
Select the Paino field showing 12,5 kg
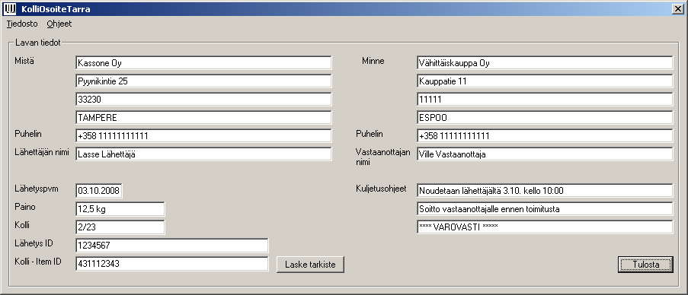[x=120, y=209]
